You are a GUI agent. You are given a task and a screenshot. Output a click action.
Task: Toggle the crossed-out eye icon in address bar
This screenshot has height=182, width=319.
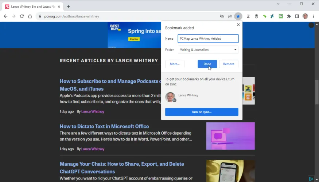pos(222,16)
